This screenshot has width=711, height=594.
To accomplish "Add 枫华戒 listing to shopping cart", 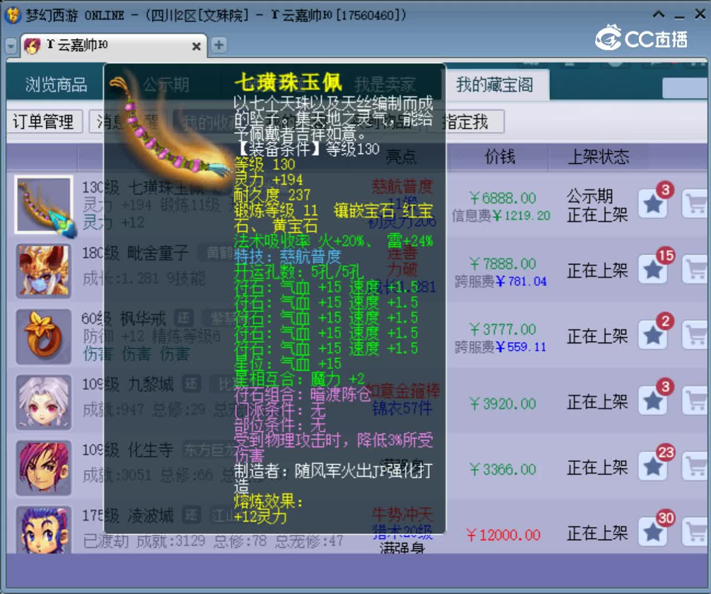I will pos(696,336).
